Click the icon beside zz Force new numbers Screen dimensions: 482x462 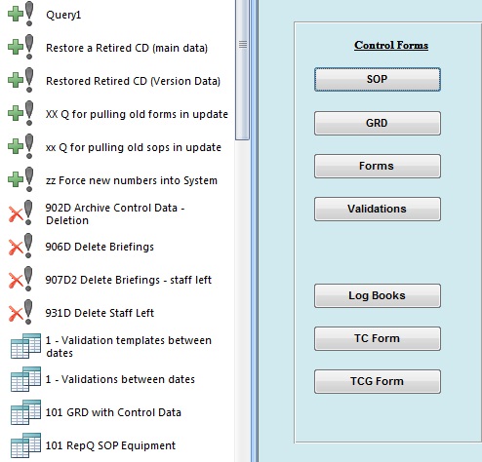point(21,179)
